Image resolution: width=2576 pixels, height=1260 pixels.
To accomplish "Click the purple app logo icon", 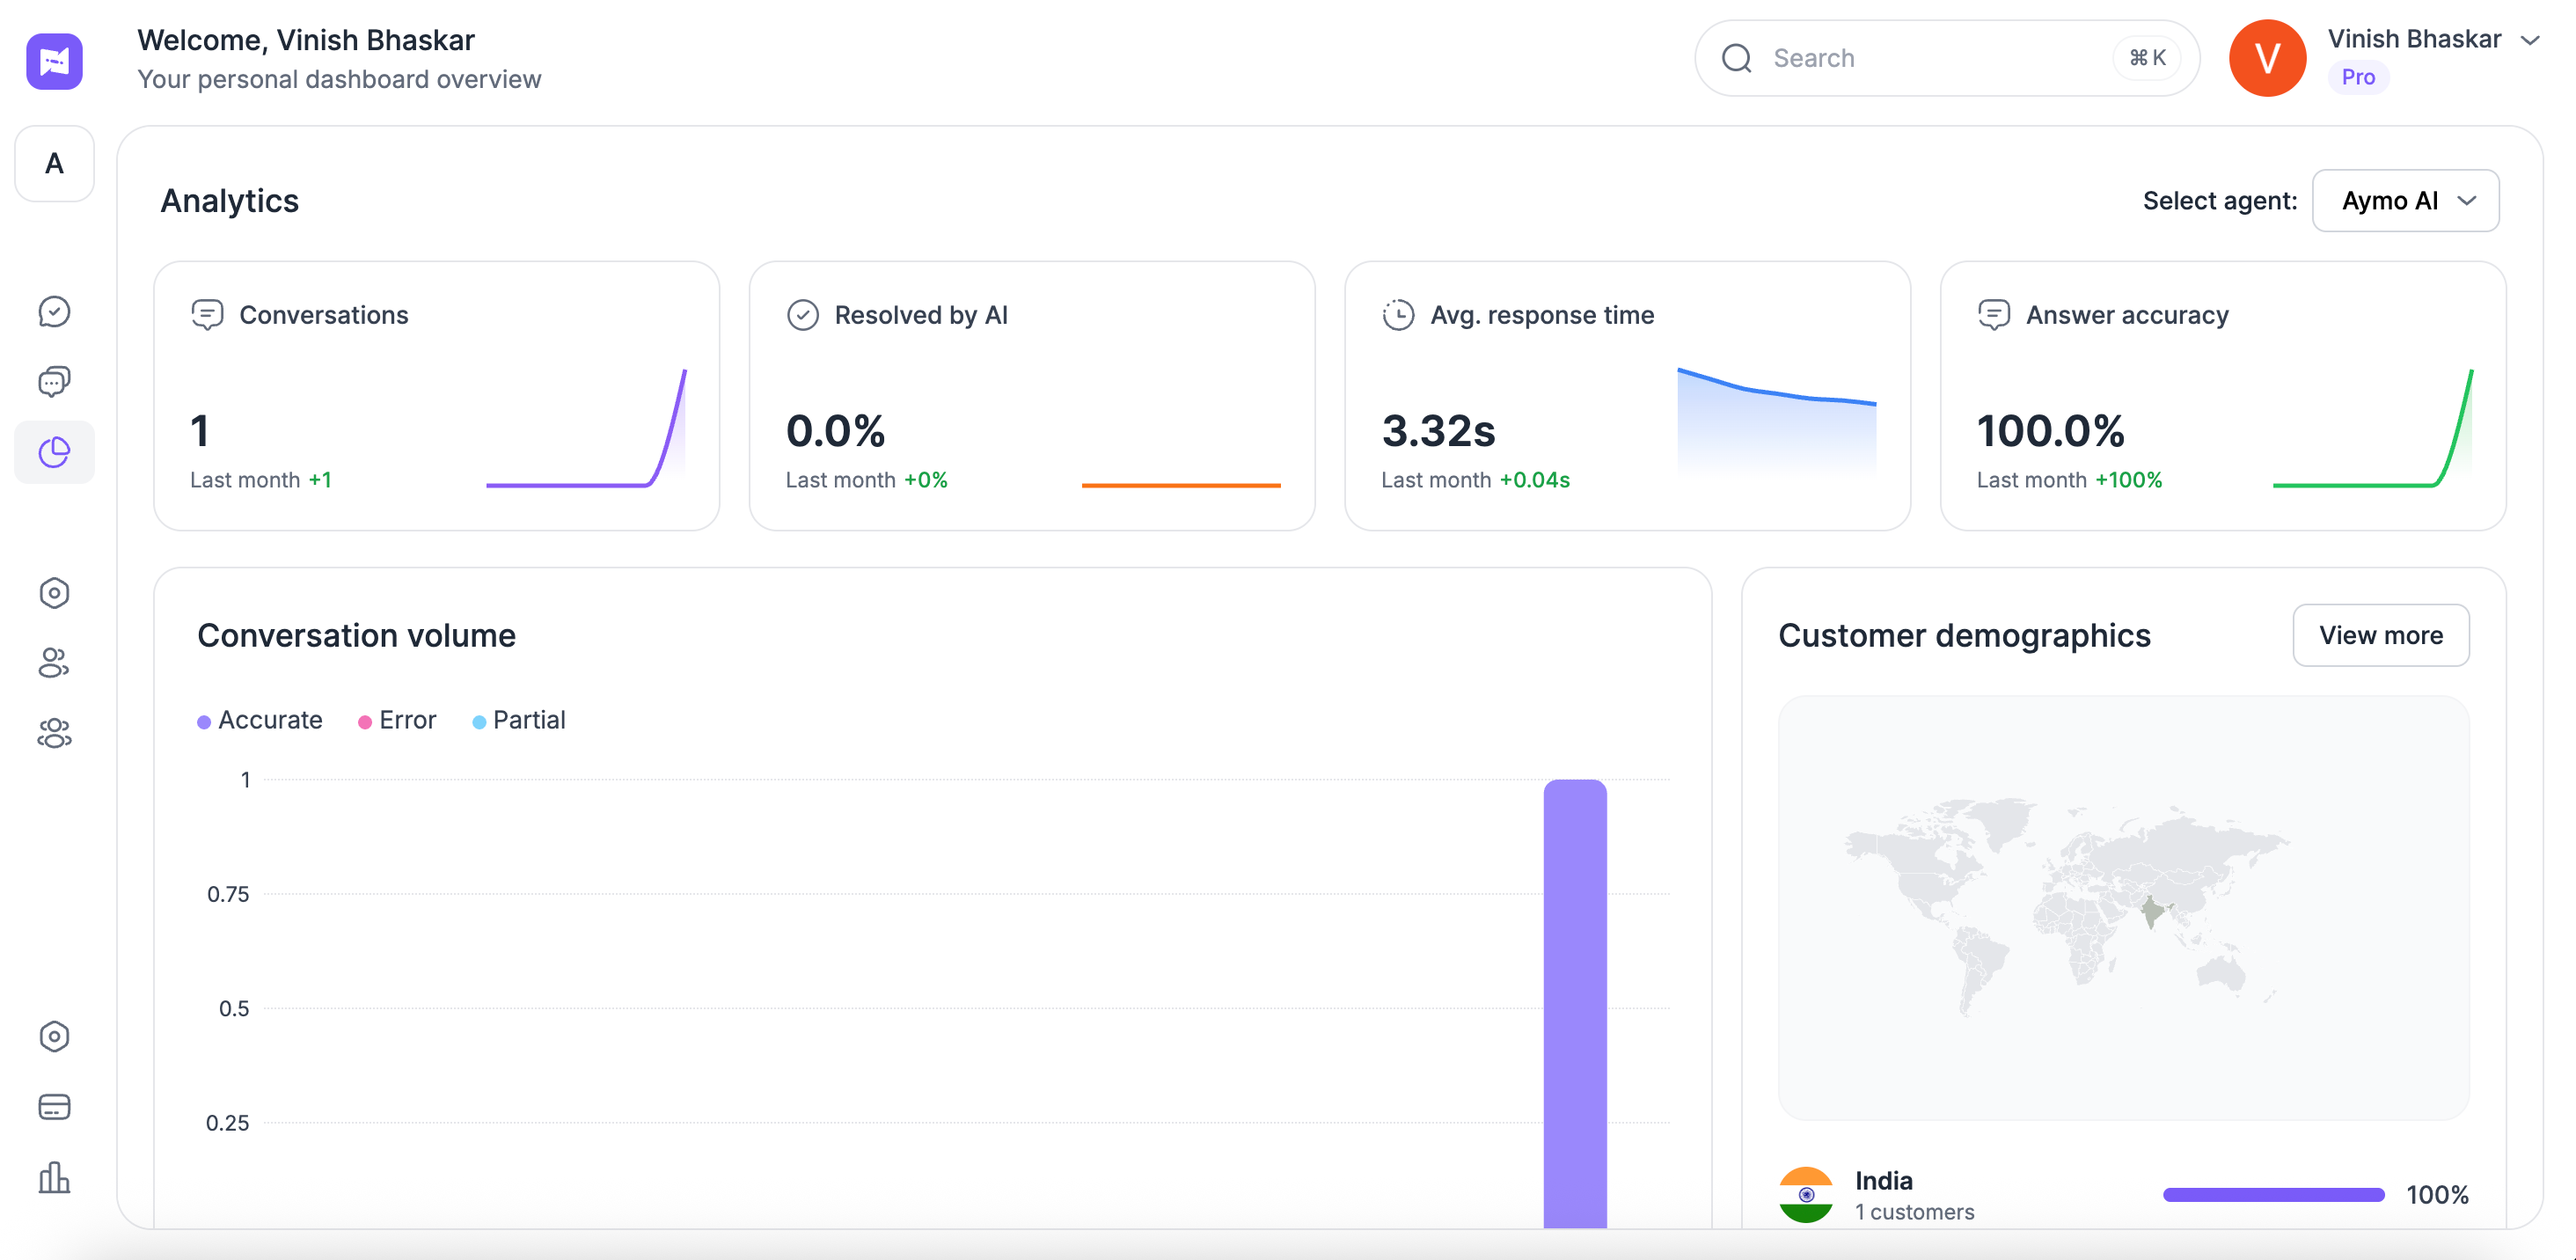I will coord(54,61).
